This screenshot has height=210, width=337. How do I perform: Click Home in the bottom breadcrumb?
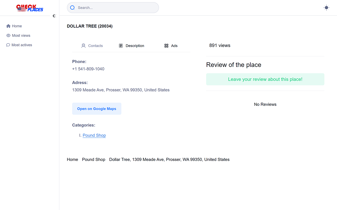point(72,159)
